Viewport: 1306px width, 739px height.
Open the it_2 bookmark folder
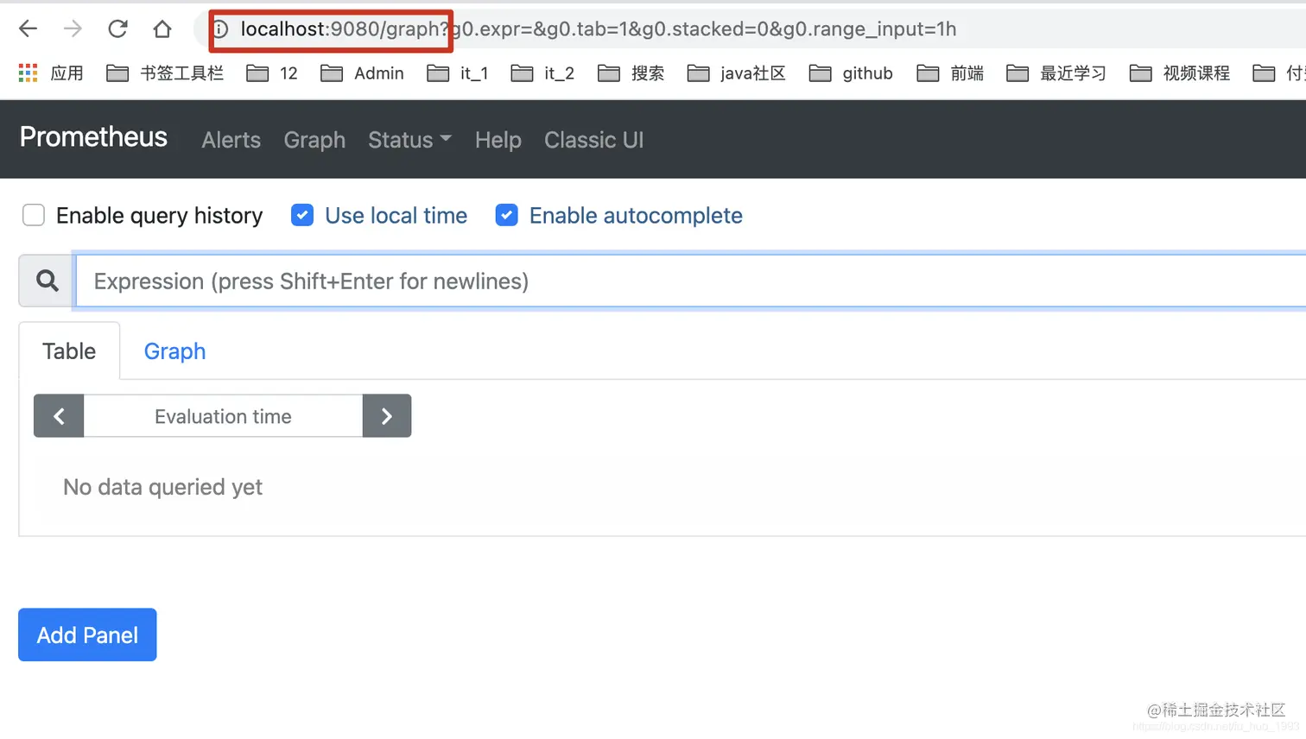542,73
